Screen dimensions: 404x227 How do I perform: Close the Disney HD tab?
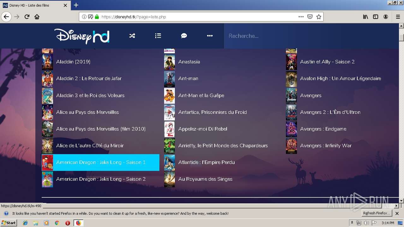65,5
